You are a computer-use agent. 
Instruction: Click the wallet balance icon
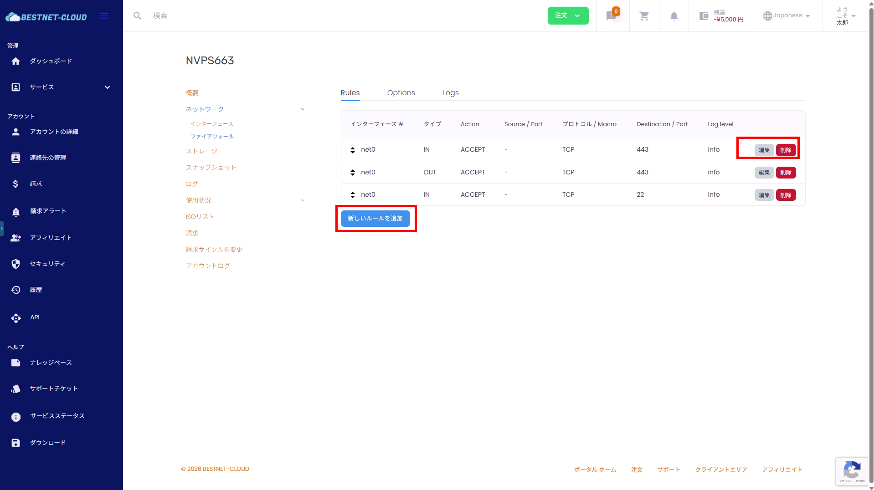(x=704, y=16)
